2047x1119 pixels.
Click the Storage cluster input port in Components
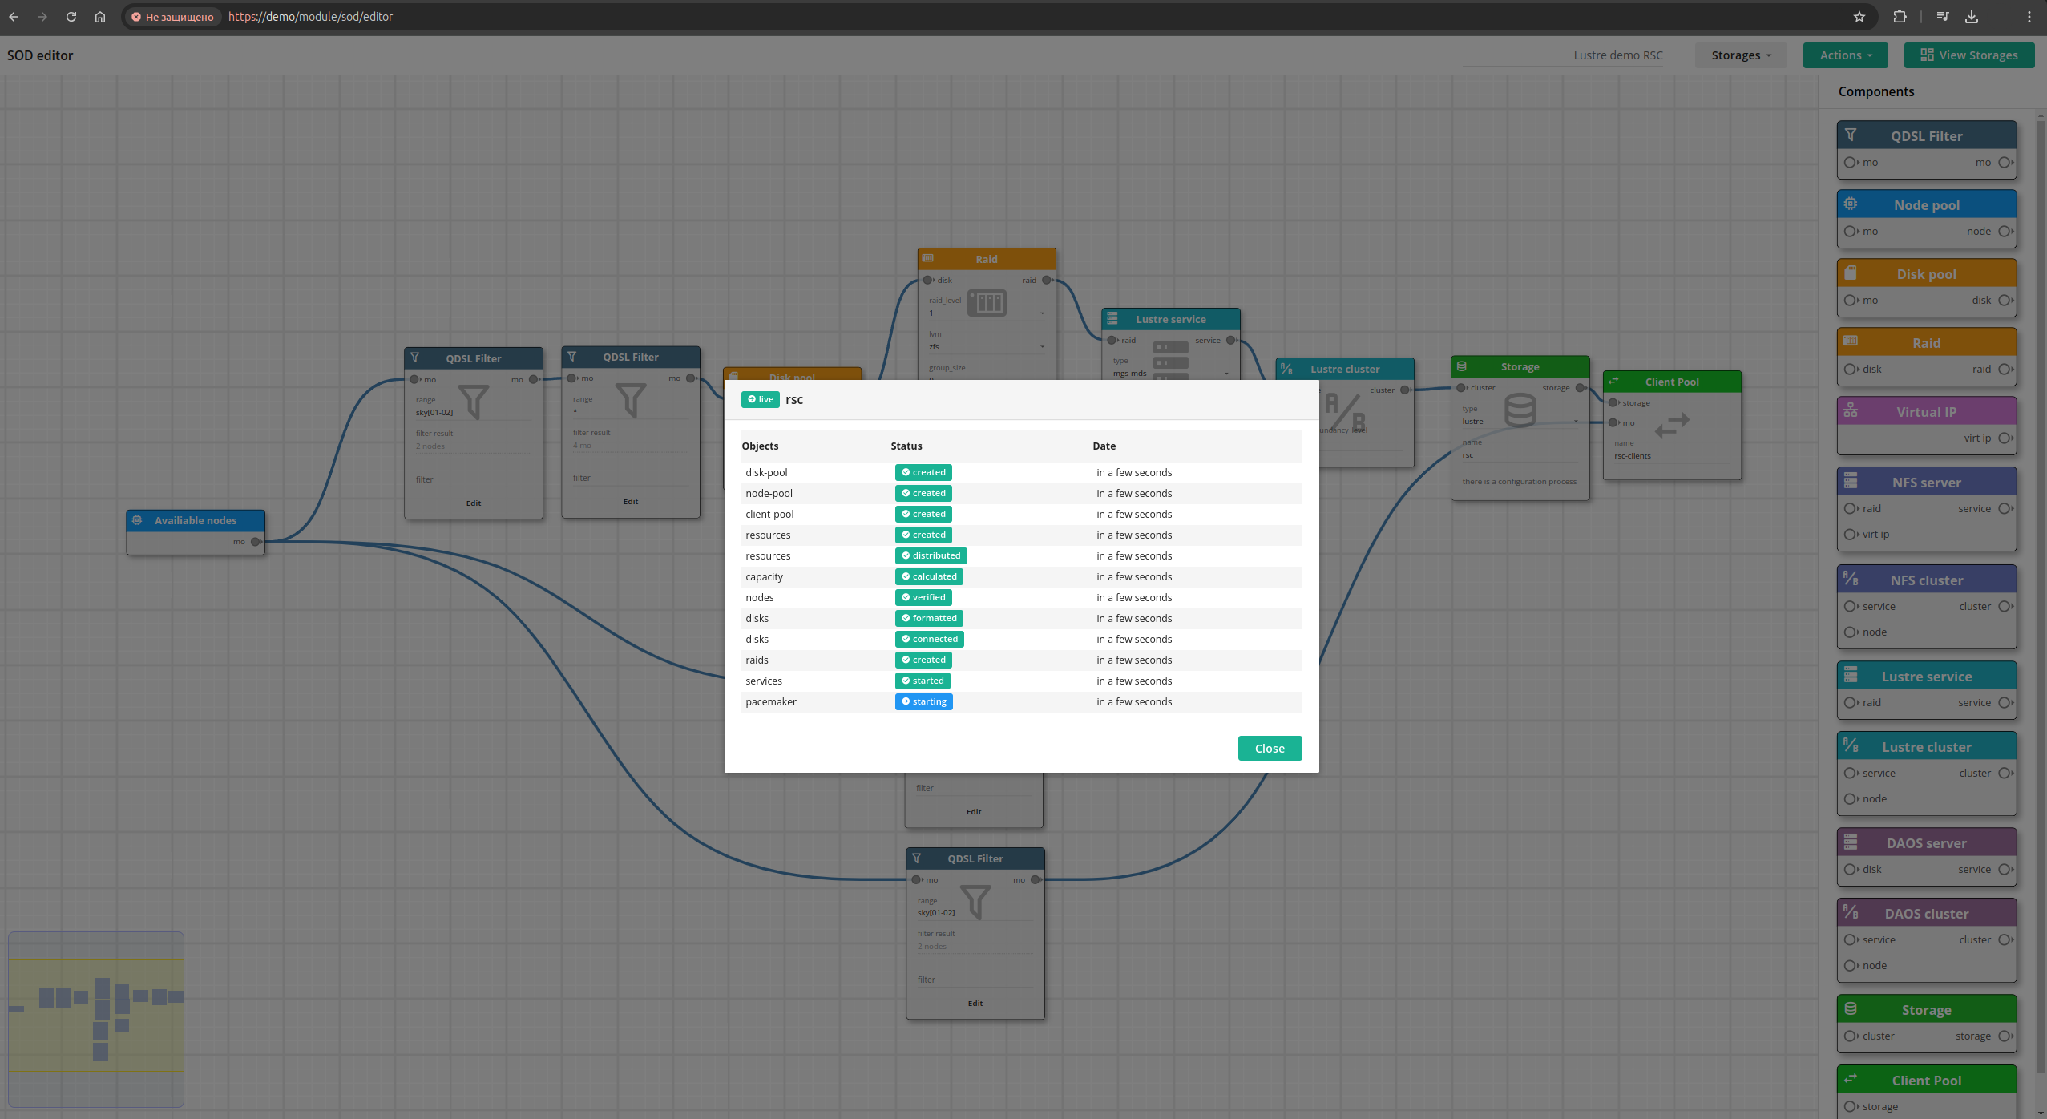coord(1850,1036)
